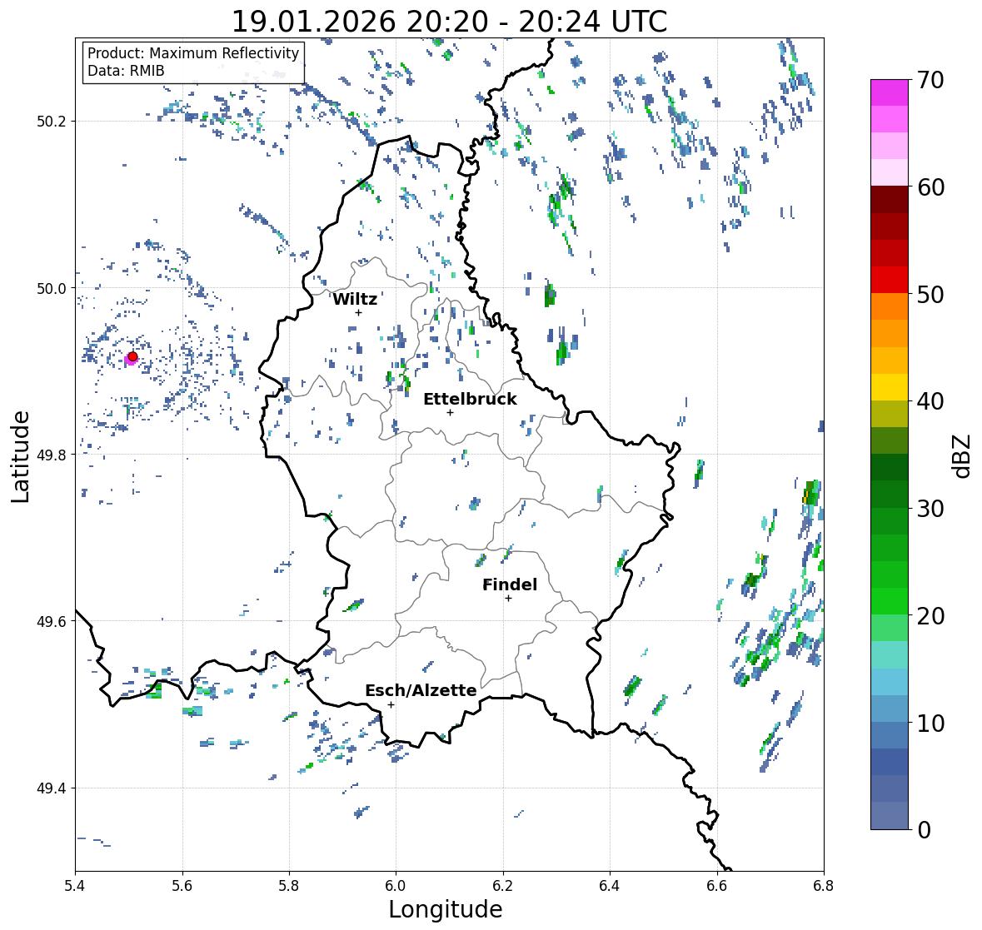Click the Ettelbruck station label
Viewport: 982px width, 930px height.
471,399
